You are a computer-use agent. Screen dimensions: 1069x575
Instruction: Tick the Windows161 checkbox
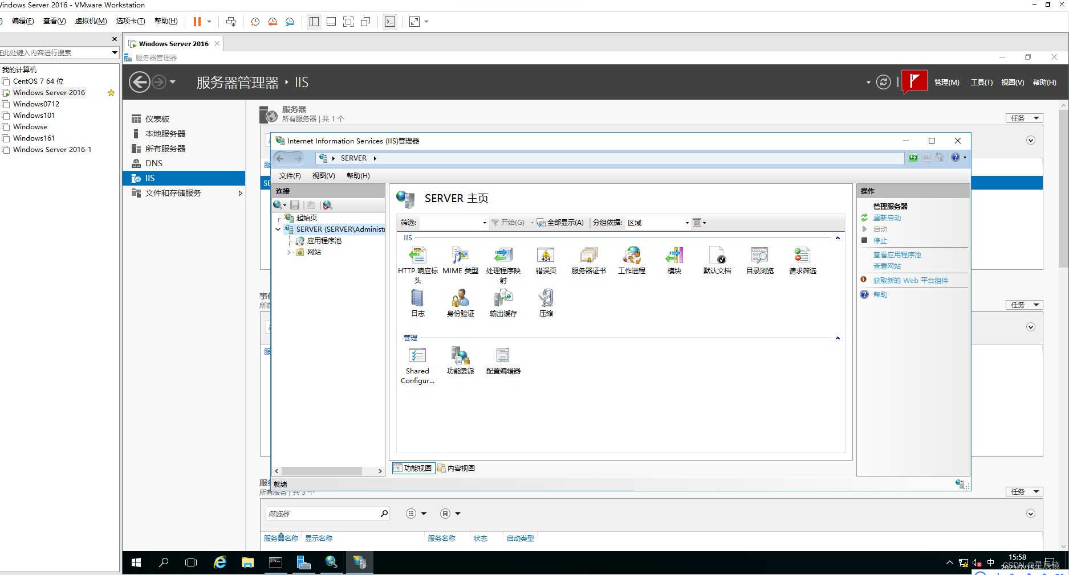[x=6, y=138]
